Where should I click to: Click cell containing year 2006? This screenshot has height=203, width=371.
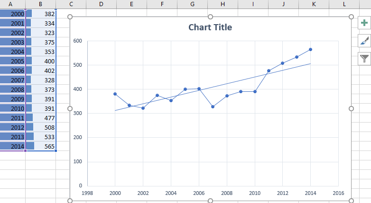pos(12,71)
